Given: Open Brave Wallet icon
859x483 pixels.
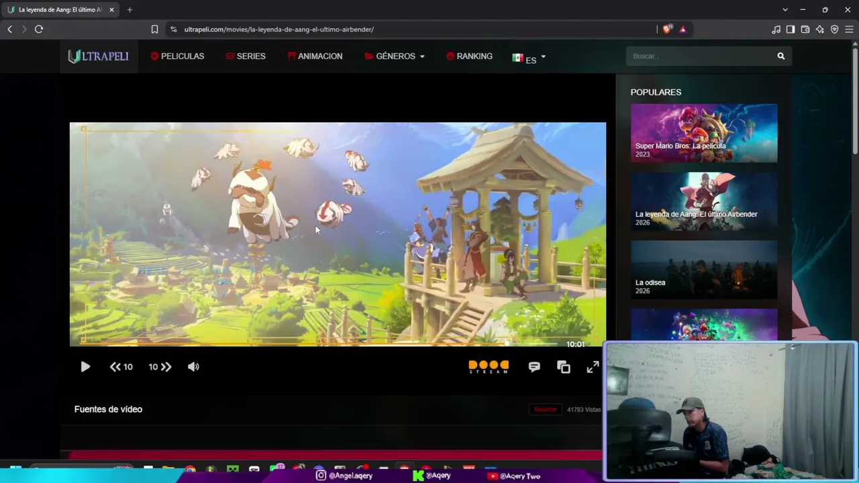Looking at the screenshot, I should click(x=805, y=30).
